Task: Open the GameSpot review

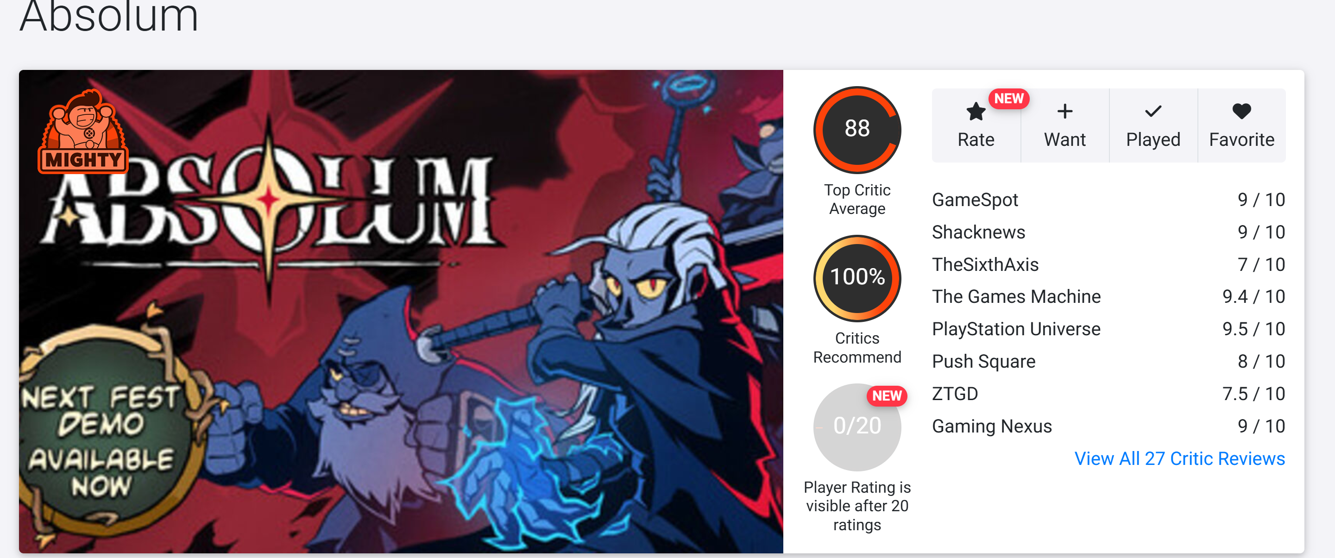Action: point(1108,200)
